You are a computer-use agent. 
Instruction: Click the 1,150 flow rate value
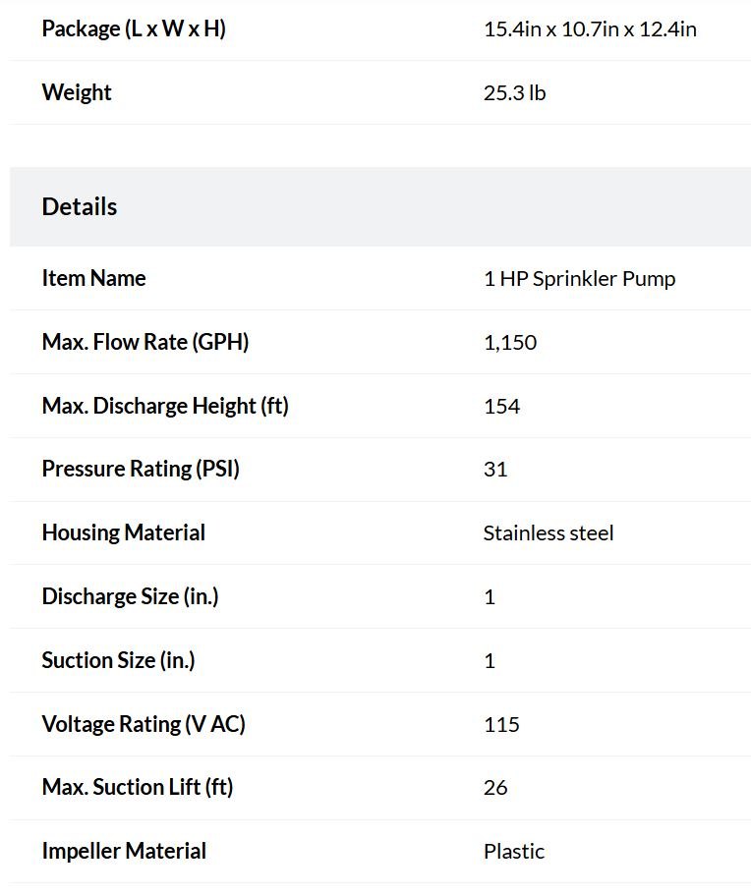(x=510, y=343)
